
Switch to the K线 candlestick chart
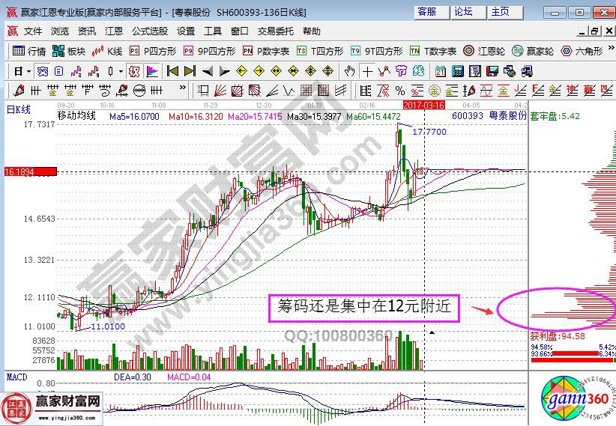coord(108,51)
